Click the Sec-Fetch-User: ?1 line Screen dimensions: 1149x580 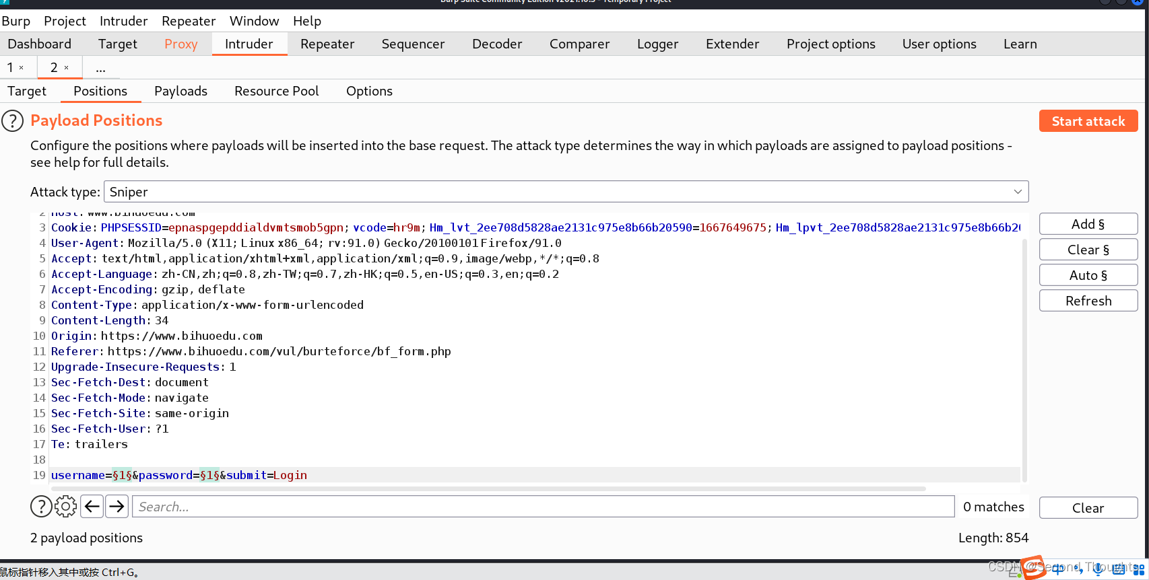tap(110, 429)
